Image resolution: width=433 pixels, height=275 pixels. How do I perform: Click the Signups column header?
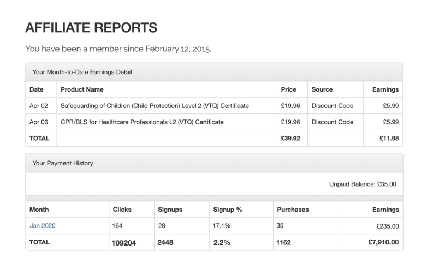click(170, 210)
